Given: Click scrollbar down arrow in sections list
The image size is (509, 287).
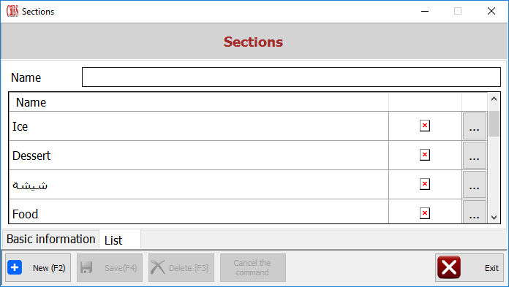Looking at the screenshot, I should [494, 218].
